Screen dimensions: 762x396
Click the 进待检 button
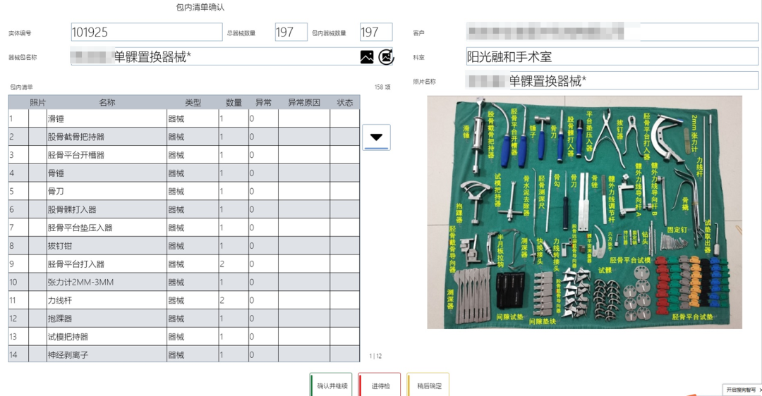(380, 385)
